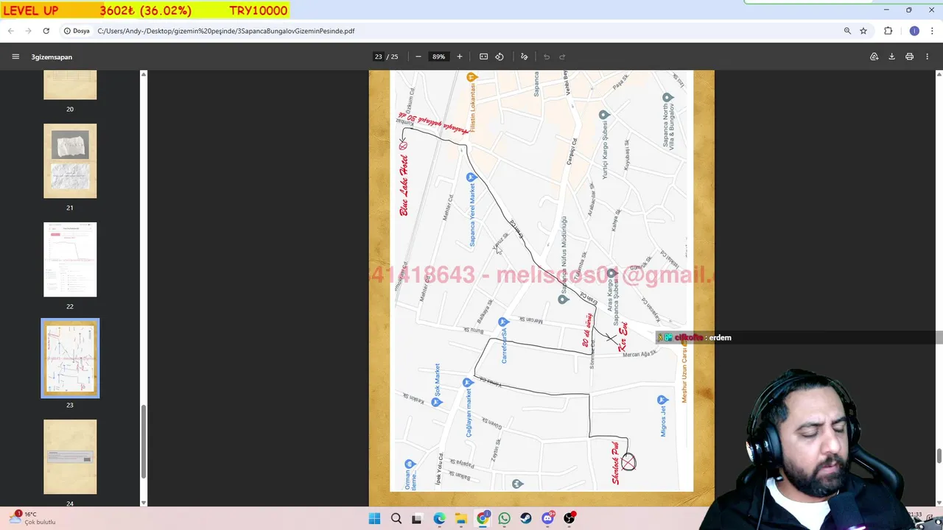Image resolution: width=943 pixels, height=530 pixels.
Task: Switch to Chrome on the taskbar
Action: pyautogui.click(x=483, y=518)
